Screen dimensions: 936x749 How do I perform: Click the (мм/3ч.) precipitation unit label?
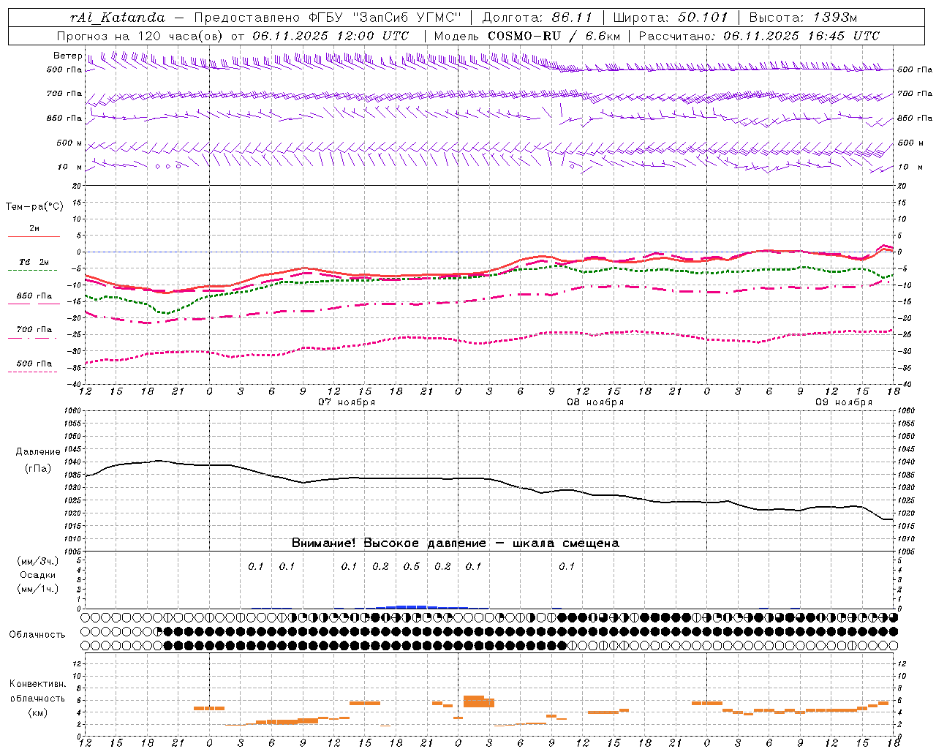click(x=38, y=561)
